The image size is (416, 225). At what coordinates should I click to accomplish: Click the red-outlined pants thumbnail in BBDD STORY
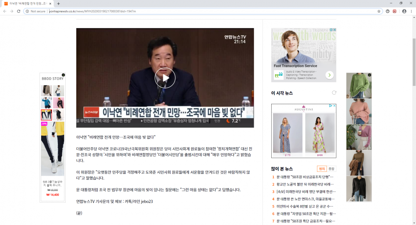(x=47, y=115)
